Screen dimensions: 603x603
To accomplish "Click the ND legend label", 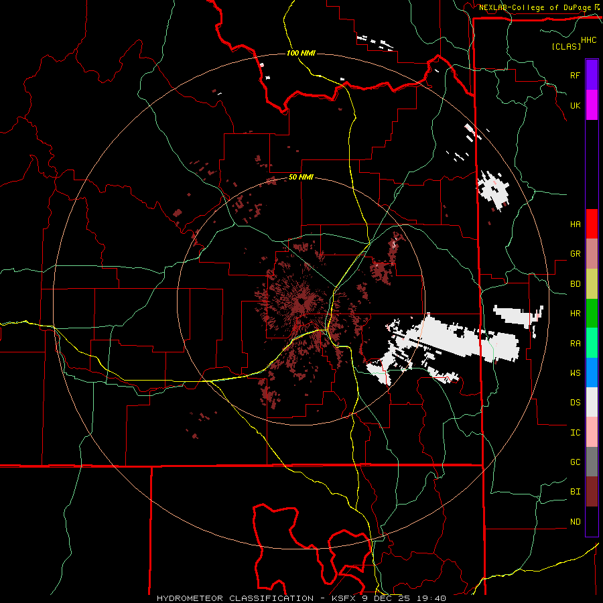I will coord(575,522).
